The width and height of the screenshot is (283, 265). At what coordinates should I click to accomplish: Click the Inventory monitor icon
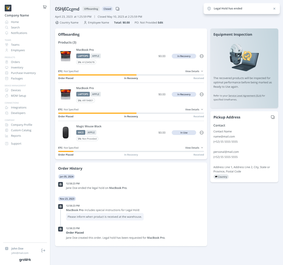[x=7, y=68]
